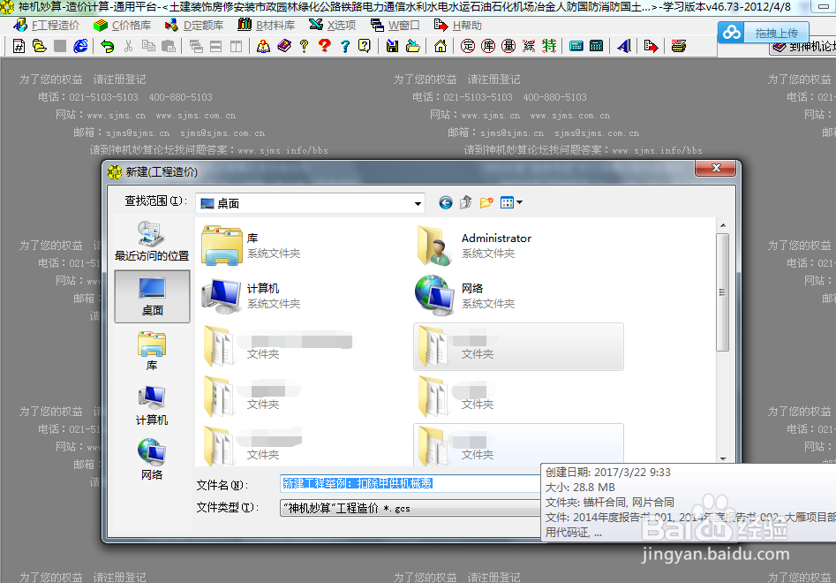Image resolution: width=836 pixels, height=583 pixels.
Task: Click the green 特 toolbar icon
Action: click(x=549, y=47)
